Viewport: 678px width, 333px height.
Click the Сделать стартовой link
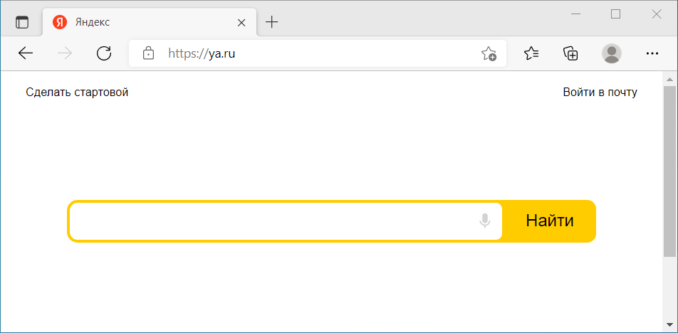click(x=77, y=92)
